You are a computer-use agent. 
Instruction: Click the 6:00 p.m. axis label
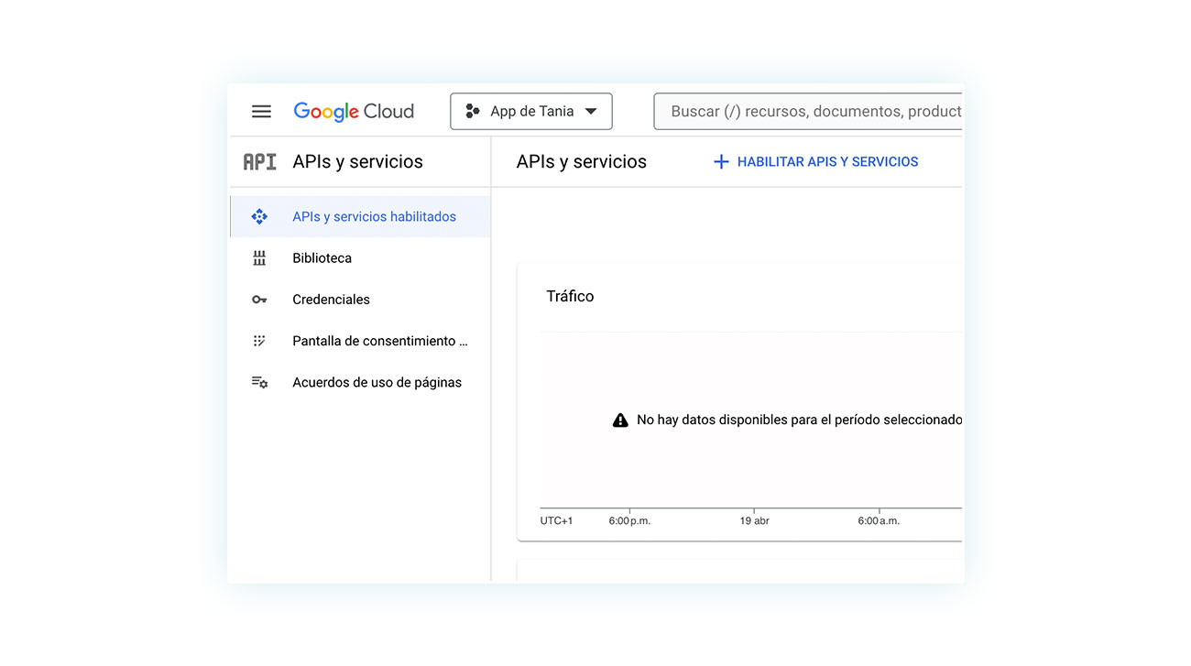629,521
